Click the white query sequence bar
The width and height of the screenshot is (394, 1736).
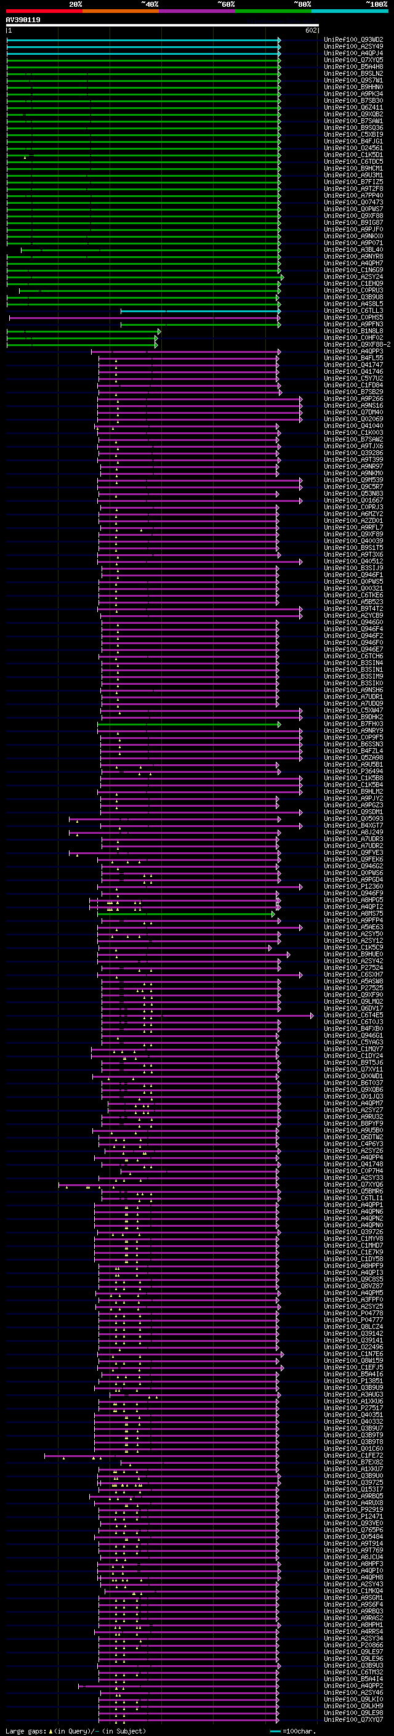[163, 26]
